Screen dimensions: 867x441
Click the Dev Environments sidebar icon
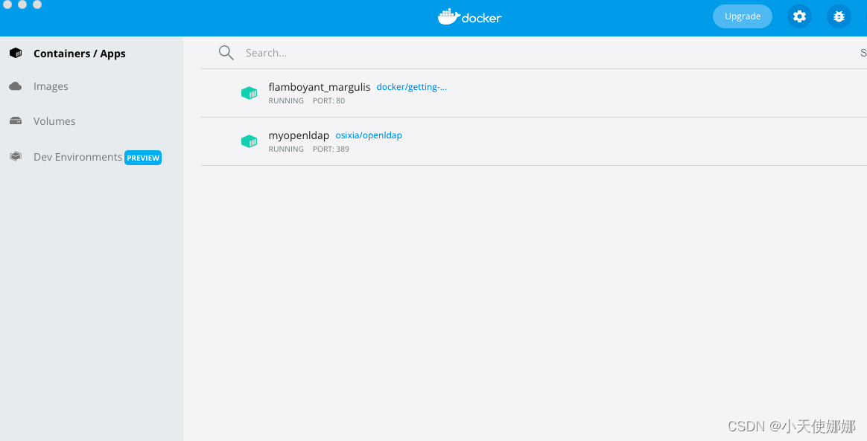point(16,157)
